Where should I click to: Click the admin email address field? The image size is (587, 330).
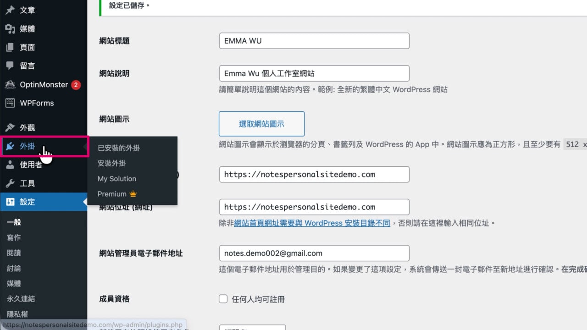coord(314,253)
